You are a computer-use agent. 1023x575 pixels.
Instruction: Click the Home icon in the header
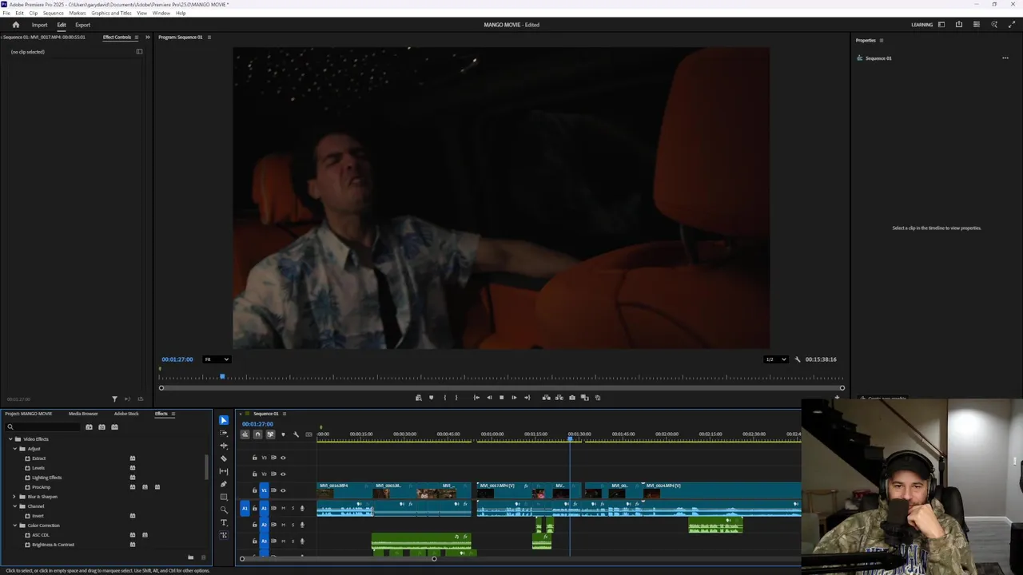pyautogui.click(x=16, y=25)
